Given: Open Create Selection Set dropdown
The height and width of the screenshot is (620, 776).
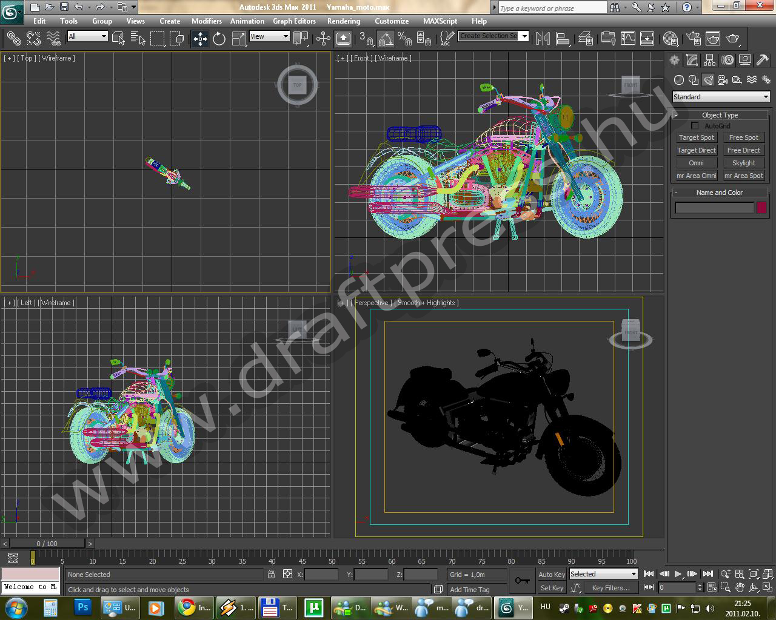Looking at the screenshot, I should coord(493,36).
